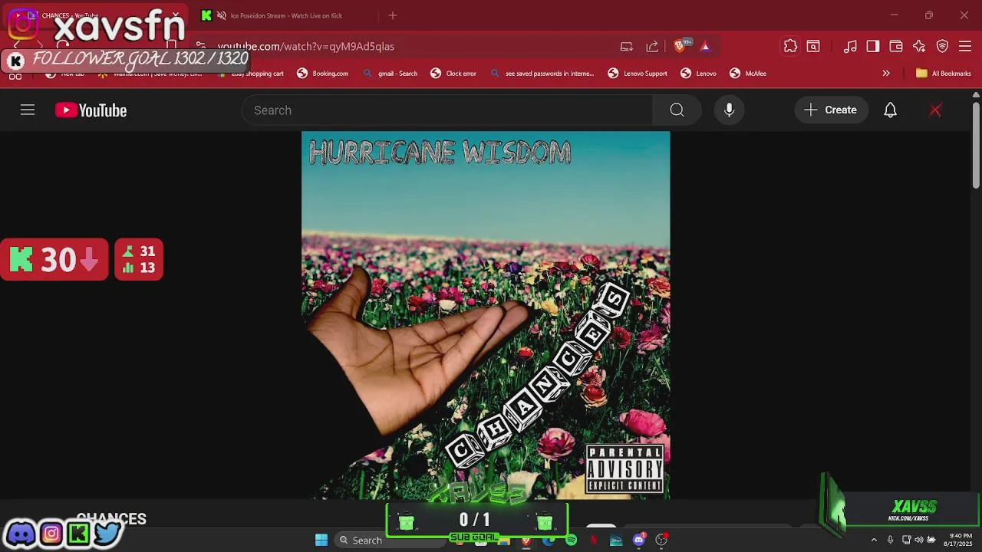982x552 pixels.
Task: Click the Hurricane Wisdom Chances album artwork
Action: click(486, 315)
